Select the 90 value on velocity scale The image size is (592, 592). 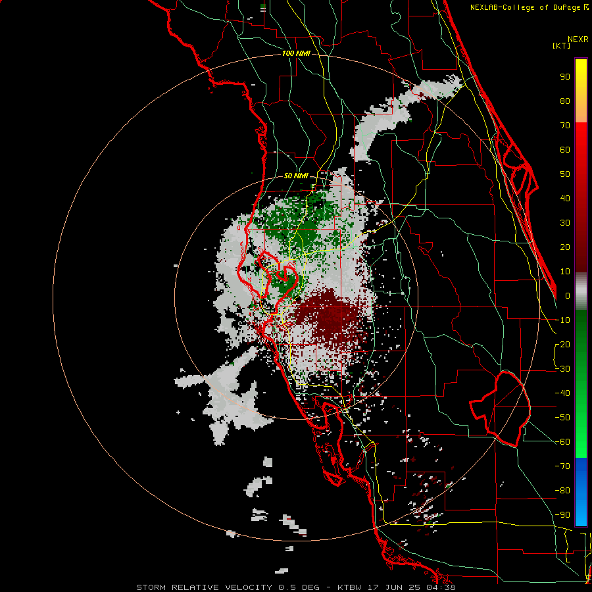(565, 77)
